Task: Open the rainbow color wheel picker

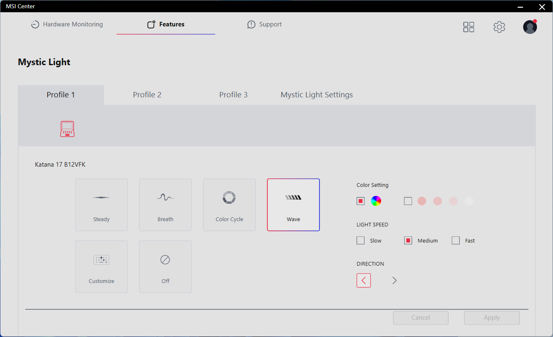Action: pyautogui.click(x=376, y=201)
